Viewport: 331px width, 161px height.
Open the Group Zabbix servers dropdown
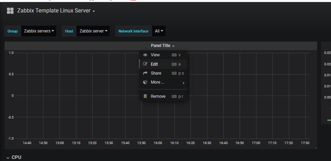[39, 31]
